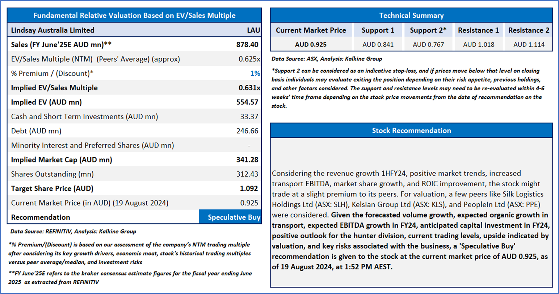Click the debt value 246.66
The width and height of the screenshot is (559, 294).
[x=247, y=131]
